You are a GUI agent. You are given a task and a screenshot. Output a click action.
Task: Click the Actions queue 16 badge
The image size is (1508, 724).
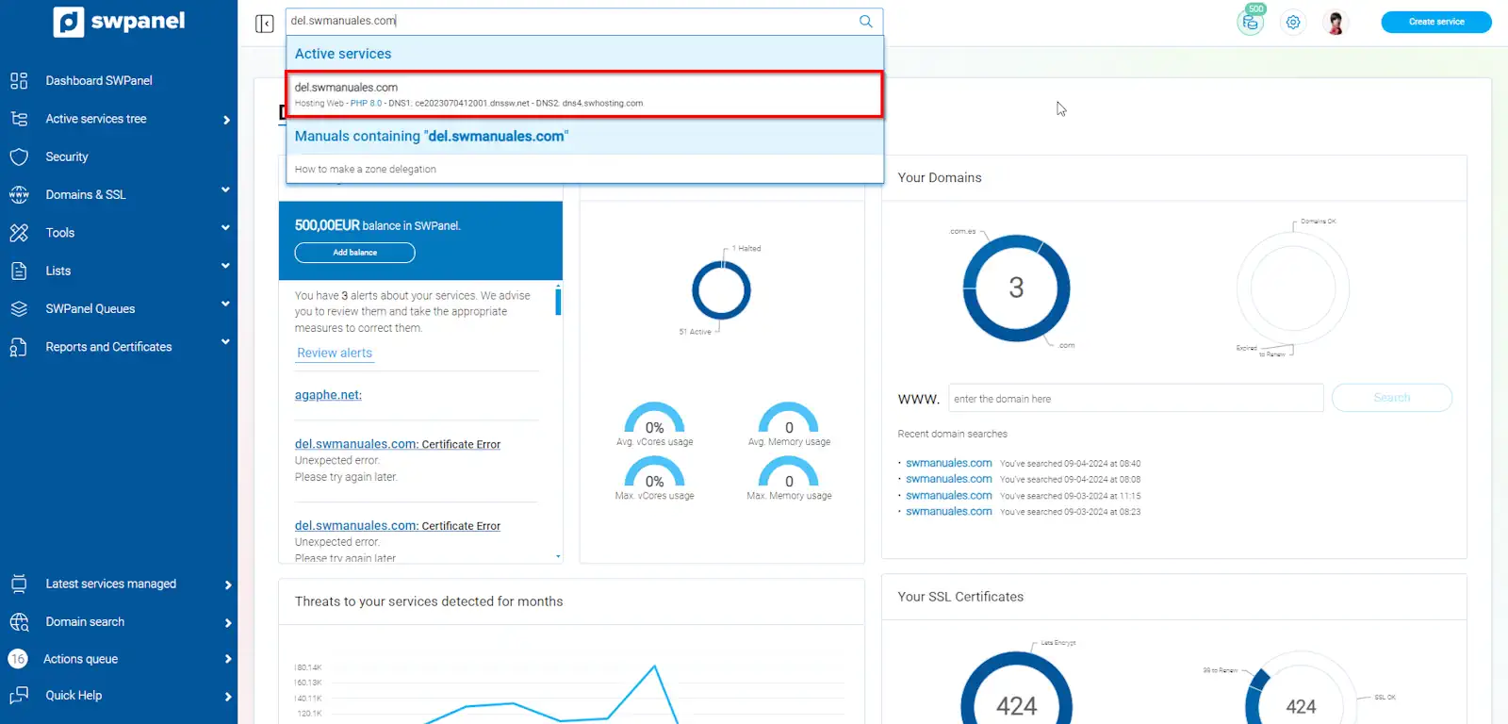(x=18, y=659)
